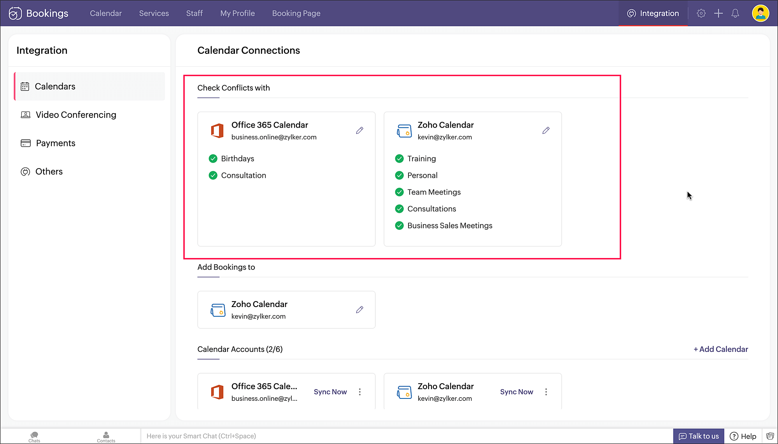Screen dimensions: 778x444
Task: Click Sync Now for Office 365 account
Action: point(330,392)
